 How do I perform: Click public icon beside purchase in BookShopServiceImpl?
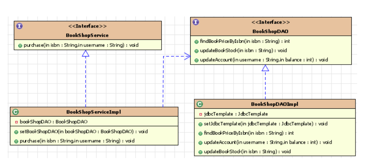point(16,141)
